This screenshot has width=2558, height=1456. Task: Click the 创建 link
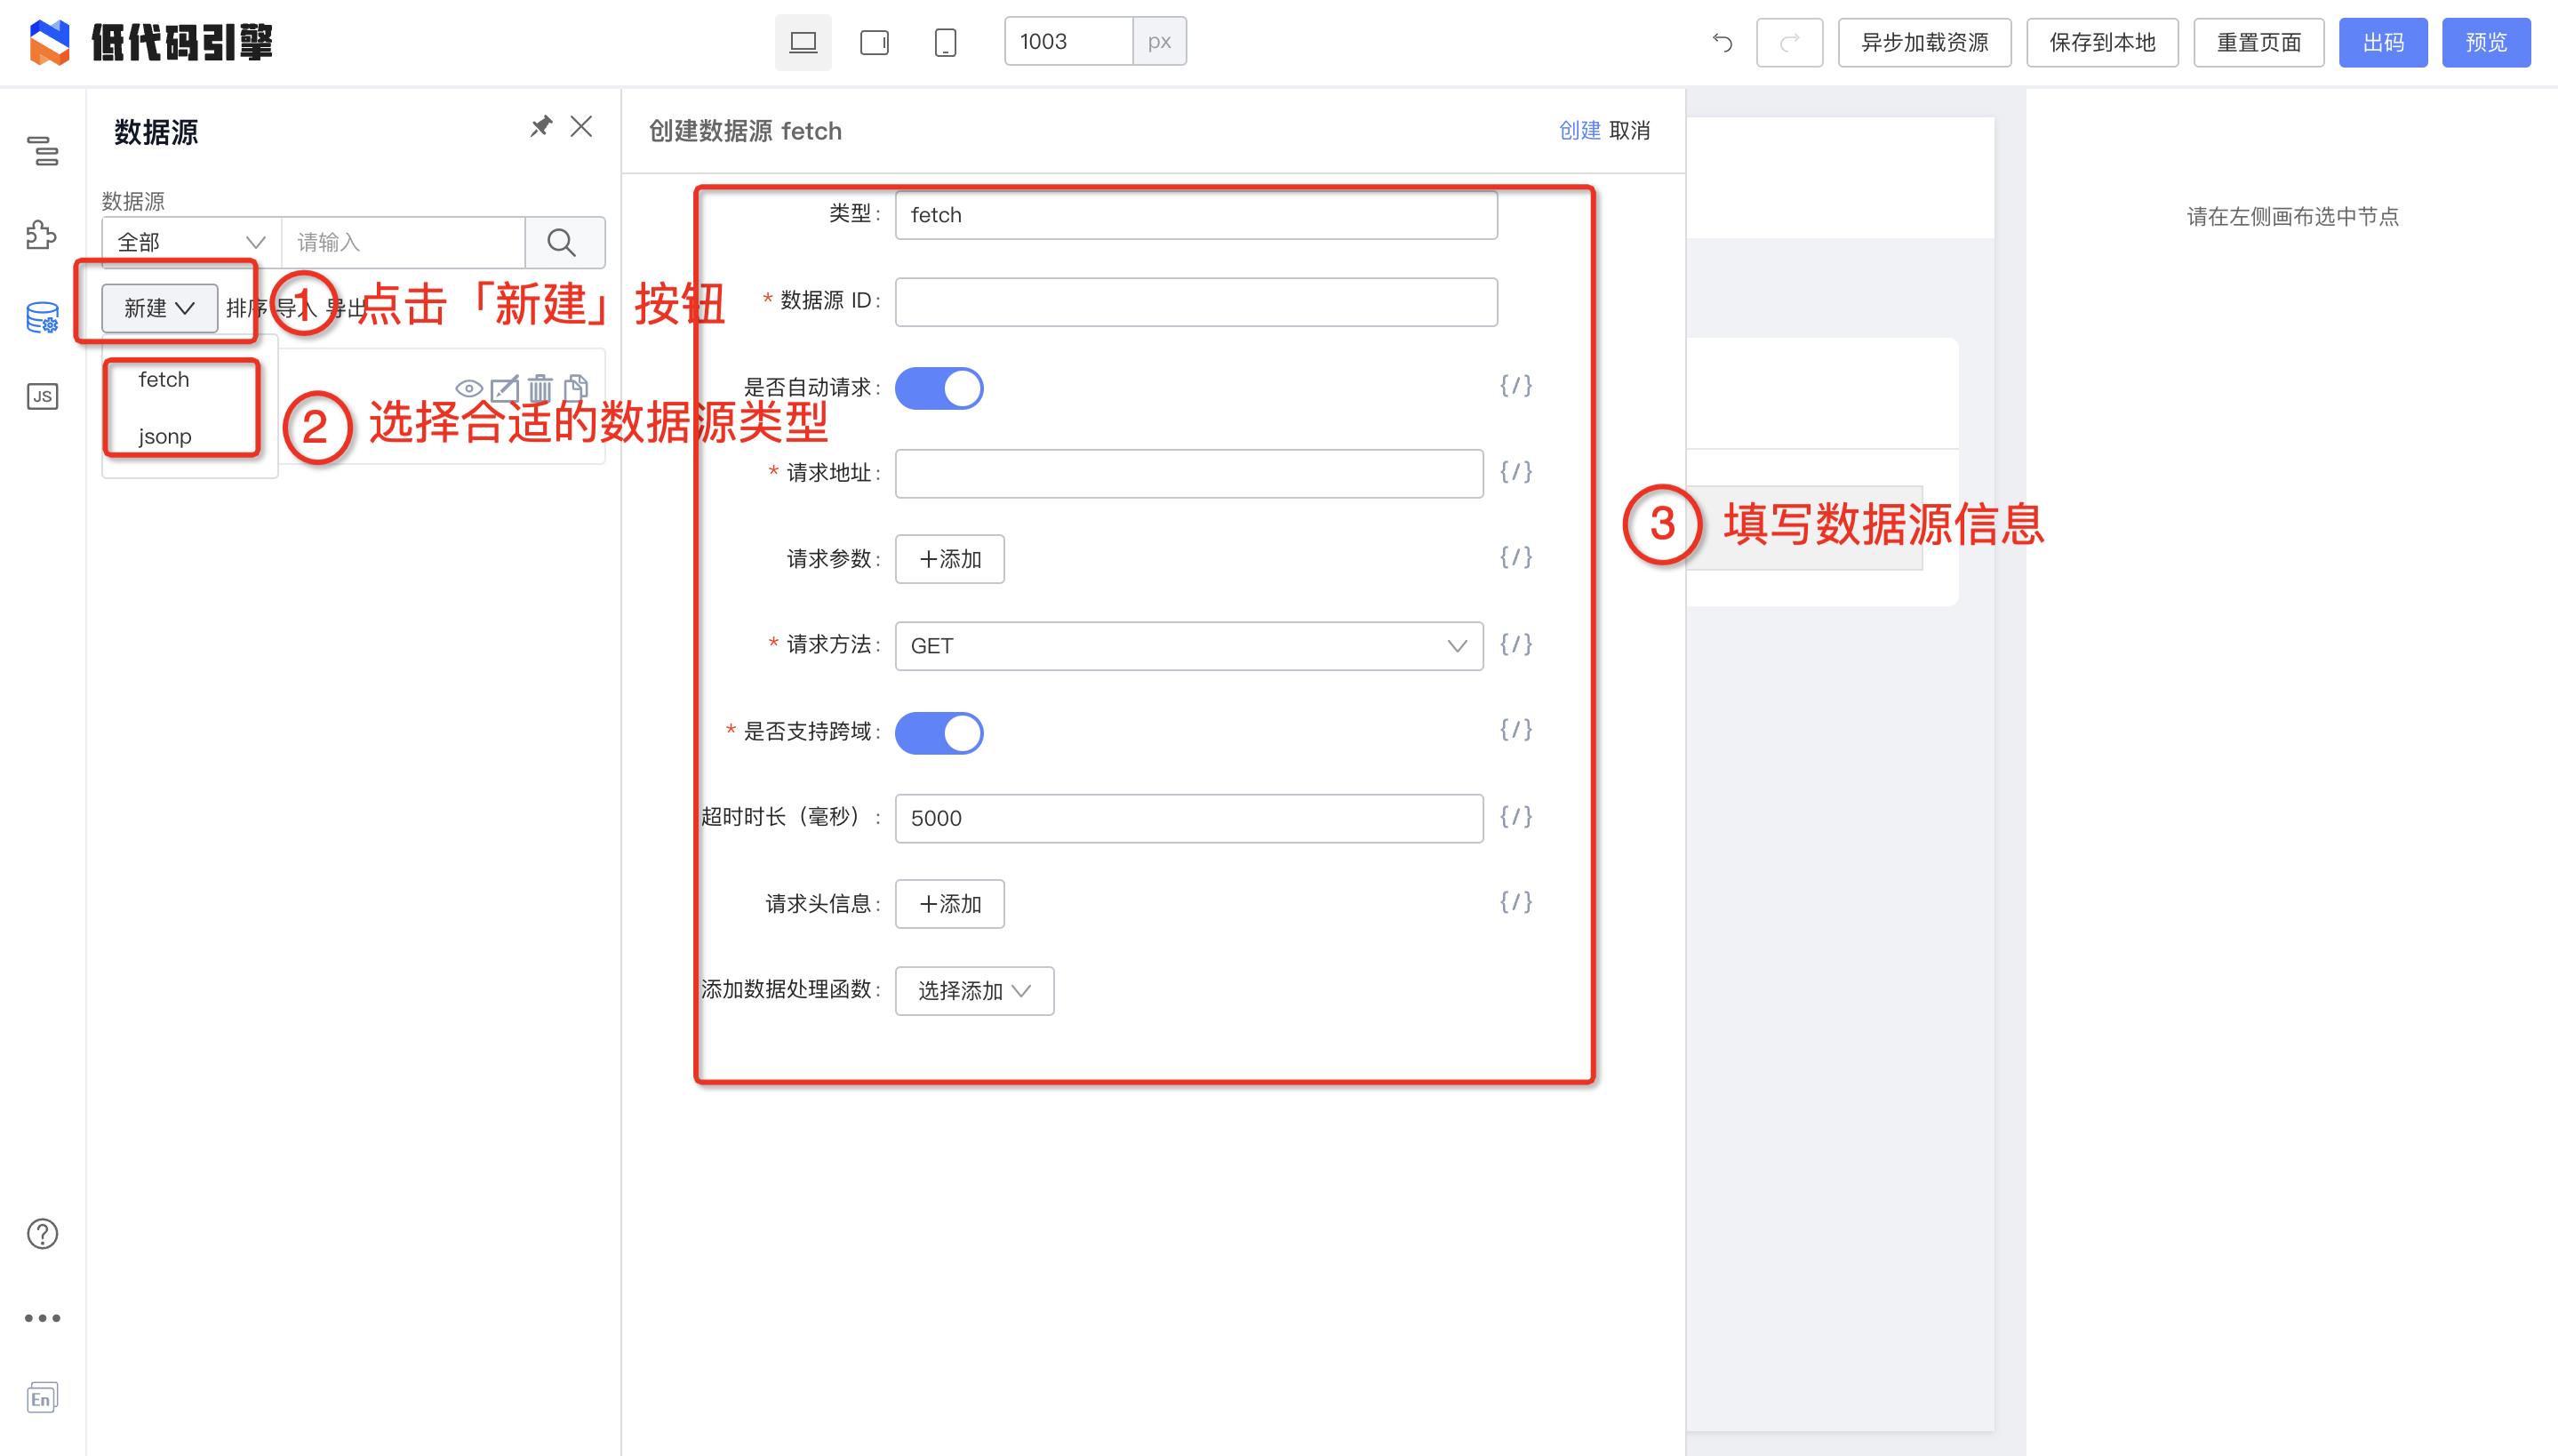[x=1579, y=131]
